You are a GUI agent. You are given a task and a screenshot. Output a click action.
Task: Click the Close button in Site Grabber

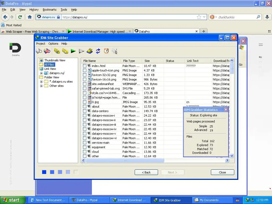pos(222,172)
